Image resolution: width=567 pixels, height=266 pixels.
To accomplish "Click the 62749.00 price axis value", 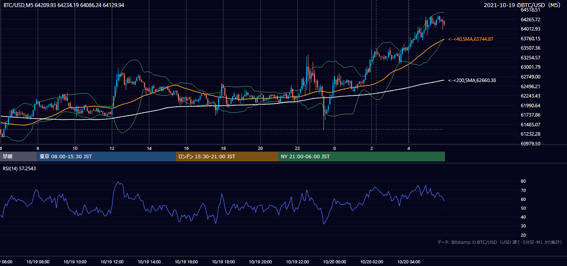I will pos(530,77).
